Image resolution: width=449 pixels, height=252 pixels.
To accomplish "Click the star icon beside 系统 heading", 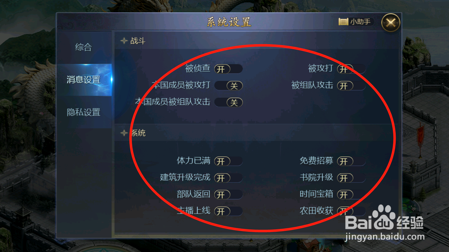I will pos(124,133).
